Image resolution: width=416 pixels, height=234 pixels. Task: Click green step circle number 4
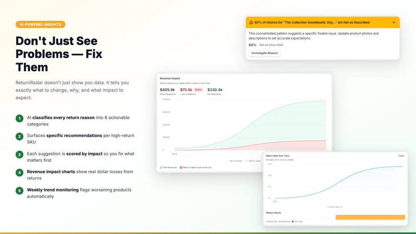pos(19,173)
